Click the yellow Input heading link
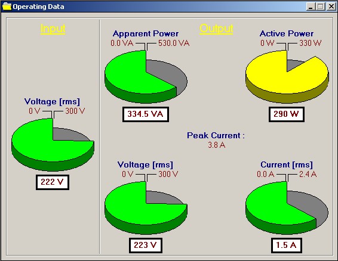Viewport: 338px width, 261px height. point(53,29)
